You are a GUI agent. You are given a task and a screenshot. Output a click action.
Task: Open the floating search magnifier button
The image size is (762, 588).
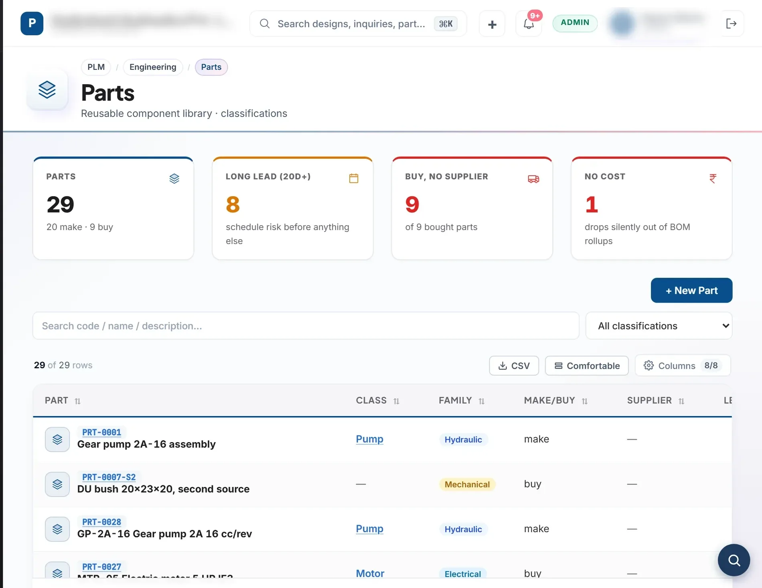pos(734,560)
